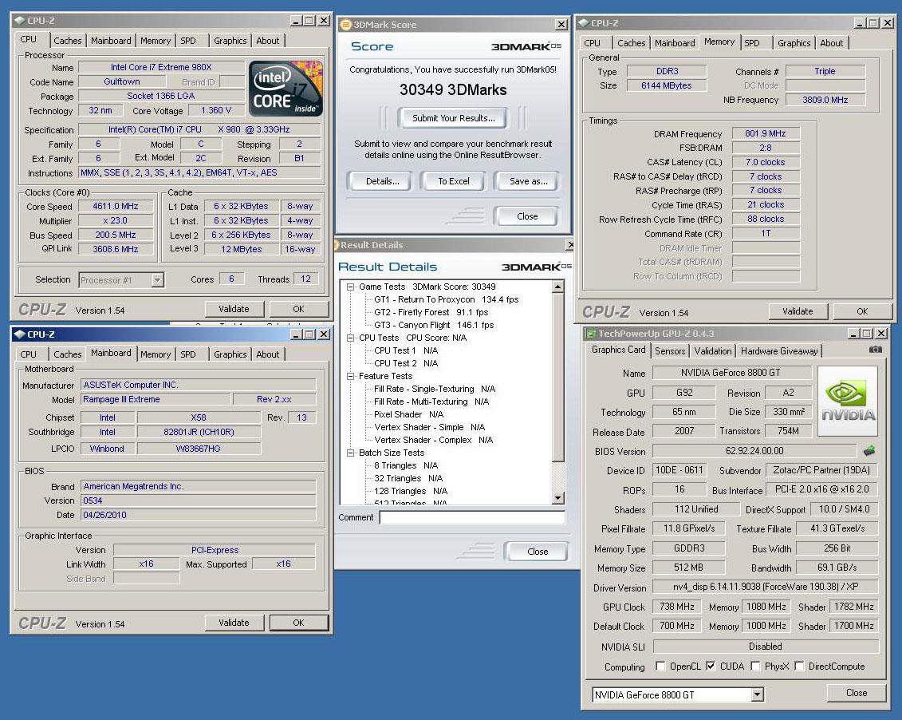Open the Processor #1 selection dropdown
The width and height of the screenshot is (902, 720).
click(158, 280)
